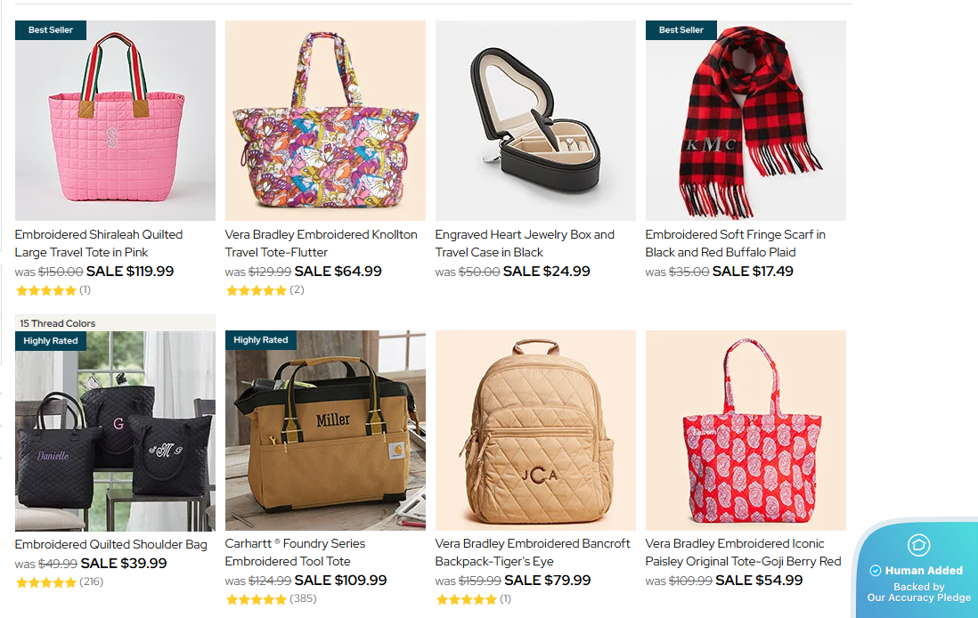Screen dimensions: 978x618
Task: Click the house icon in the pledge badge
Action: tap(918, 544)
